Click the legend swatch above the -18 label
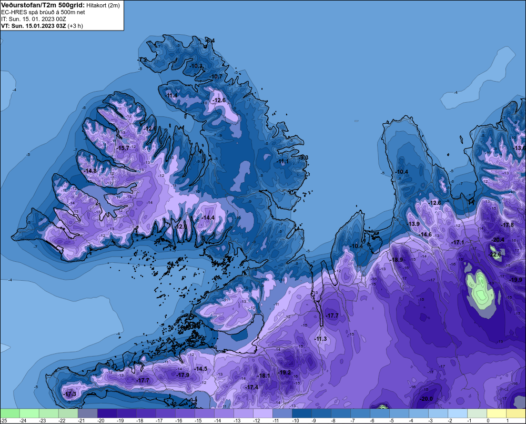526x424 pixels. click(x=146, y=413)
